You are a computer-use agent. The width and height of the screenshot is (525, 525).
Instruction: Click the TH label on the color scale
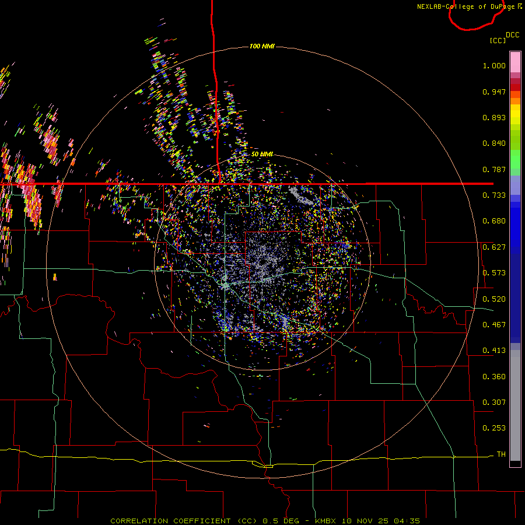pyautogui.click(x=501, y=454)
